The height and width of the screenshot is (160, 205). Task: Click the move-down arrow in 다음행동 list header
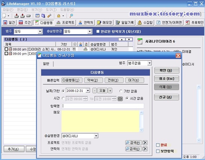129,39
